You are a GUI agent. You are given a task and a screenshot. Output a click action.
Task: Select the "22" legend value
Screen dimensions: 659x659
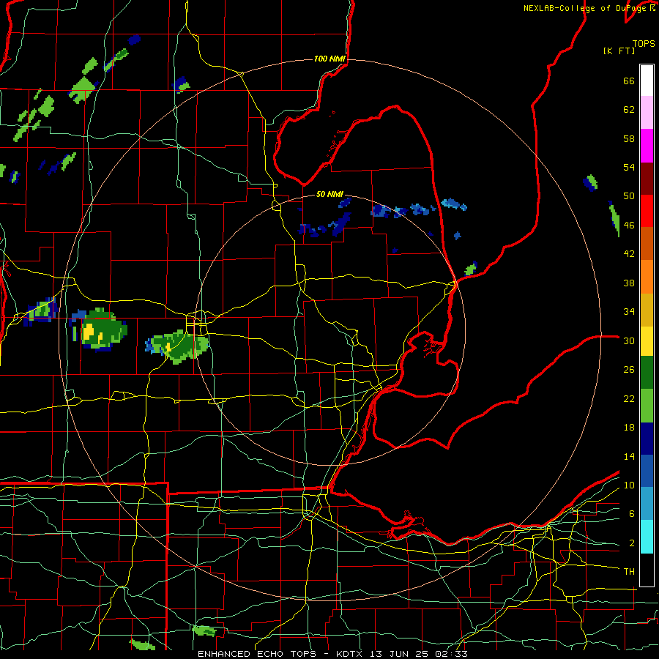(629, 398)
